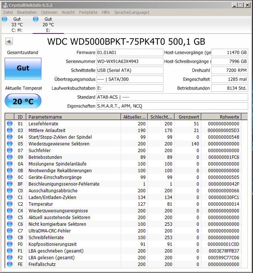Click the Parametername column header

74,117
